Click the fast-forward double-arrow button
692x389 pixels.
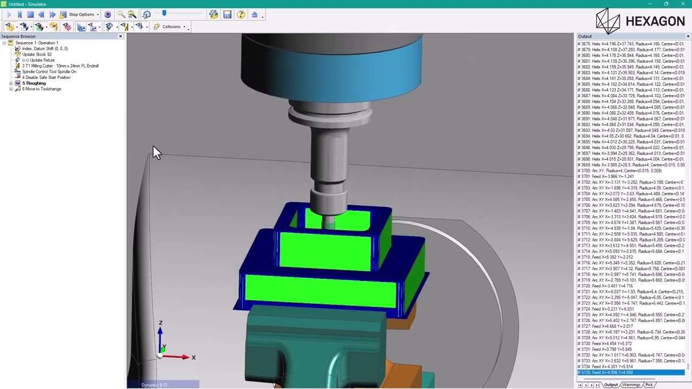[52, 15]
